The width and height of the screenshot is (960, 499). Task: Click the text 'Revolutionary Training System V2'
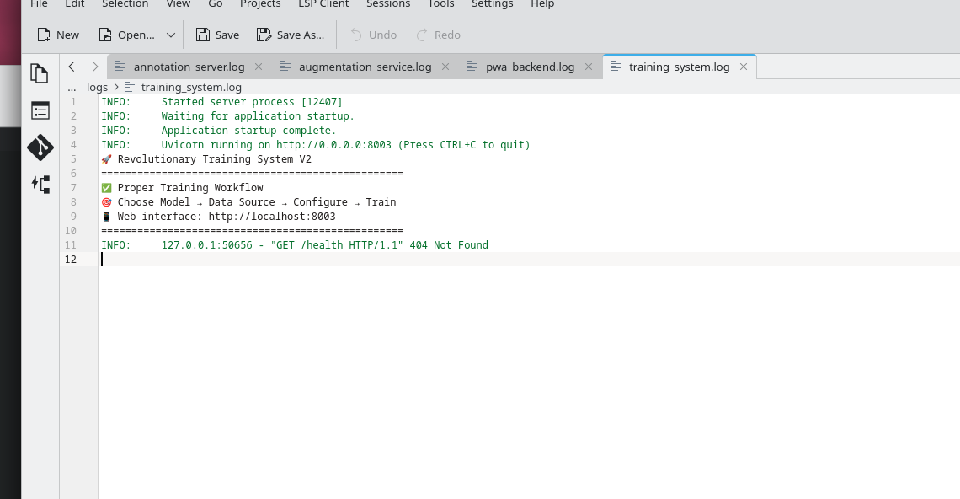point(214,159)
